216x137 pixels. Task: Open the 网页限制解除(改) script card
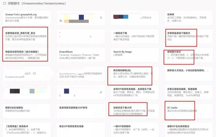point(135,74)
